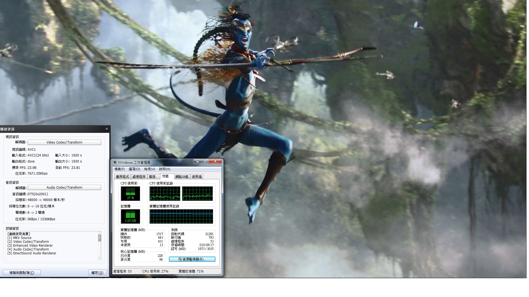
Task: Maximize the Windows Task Manager window
Action: pyautogui.click(x=205, y=161)
